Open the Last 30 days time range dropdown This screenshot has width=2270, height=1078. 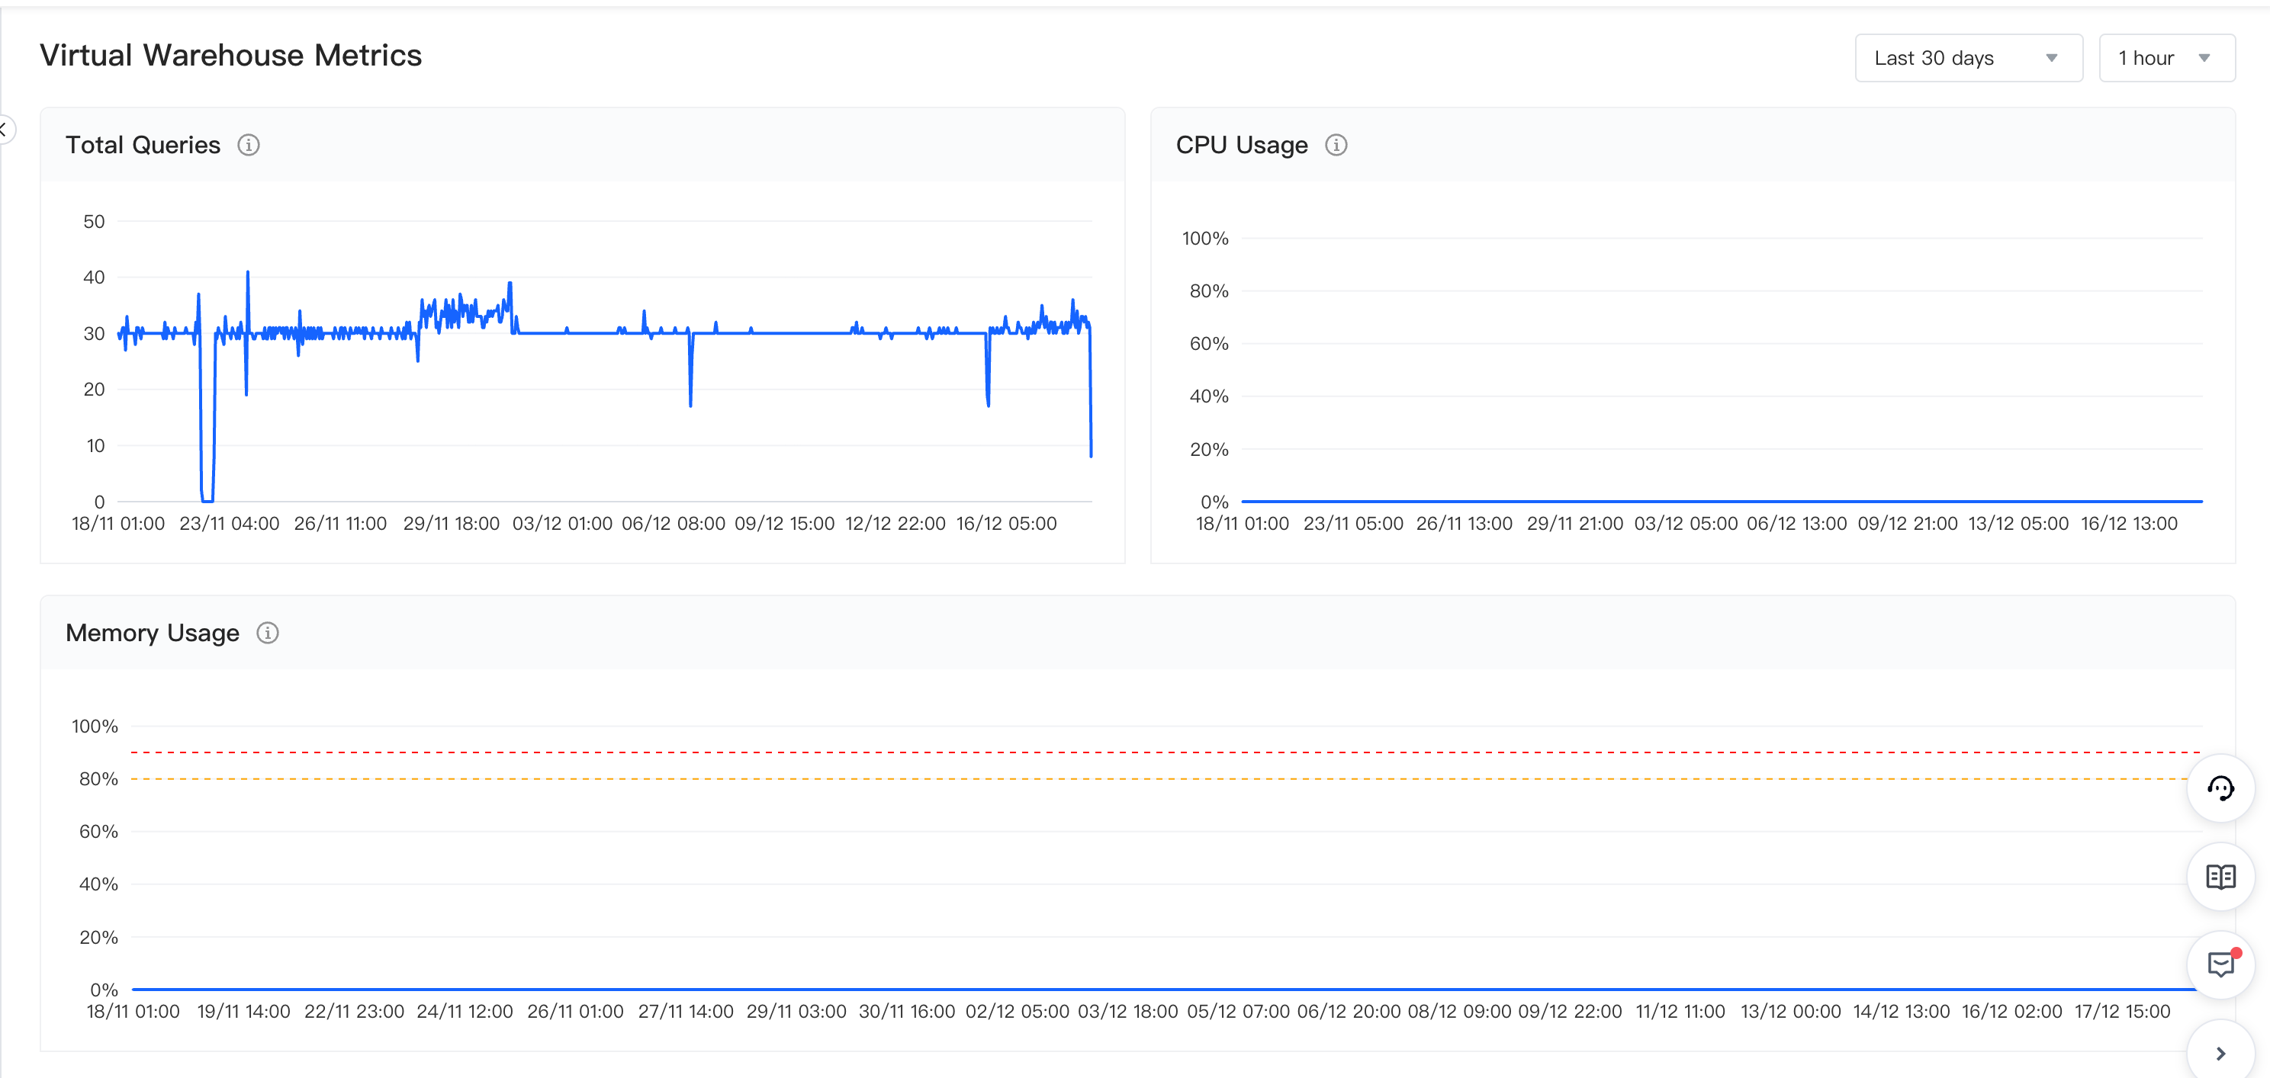click(1968, 58)
